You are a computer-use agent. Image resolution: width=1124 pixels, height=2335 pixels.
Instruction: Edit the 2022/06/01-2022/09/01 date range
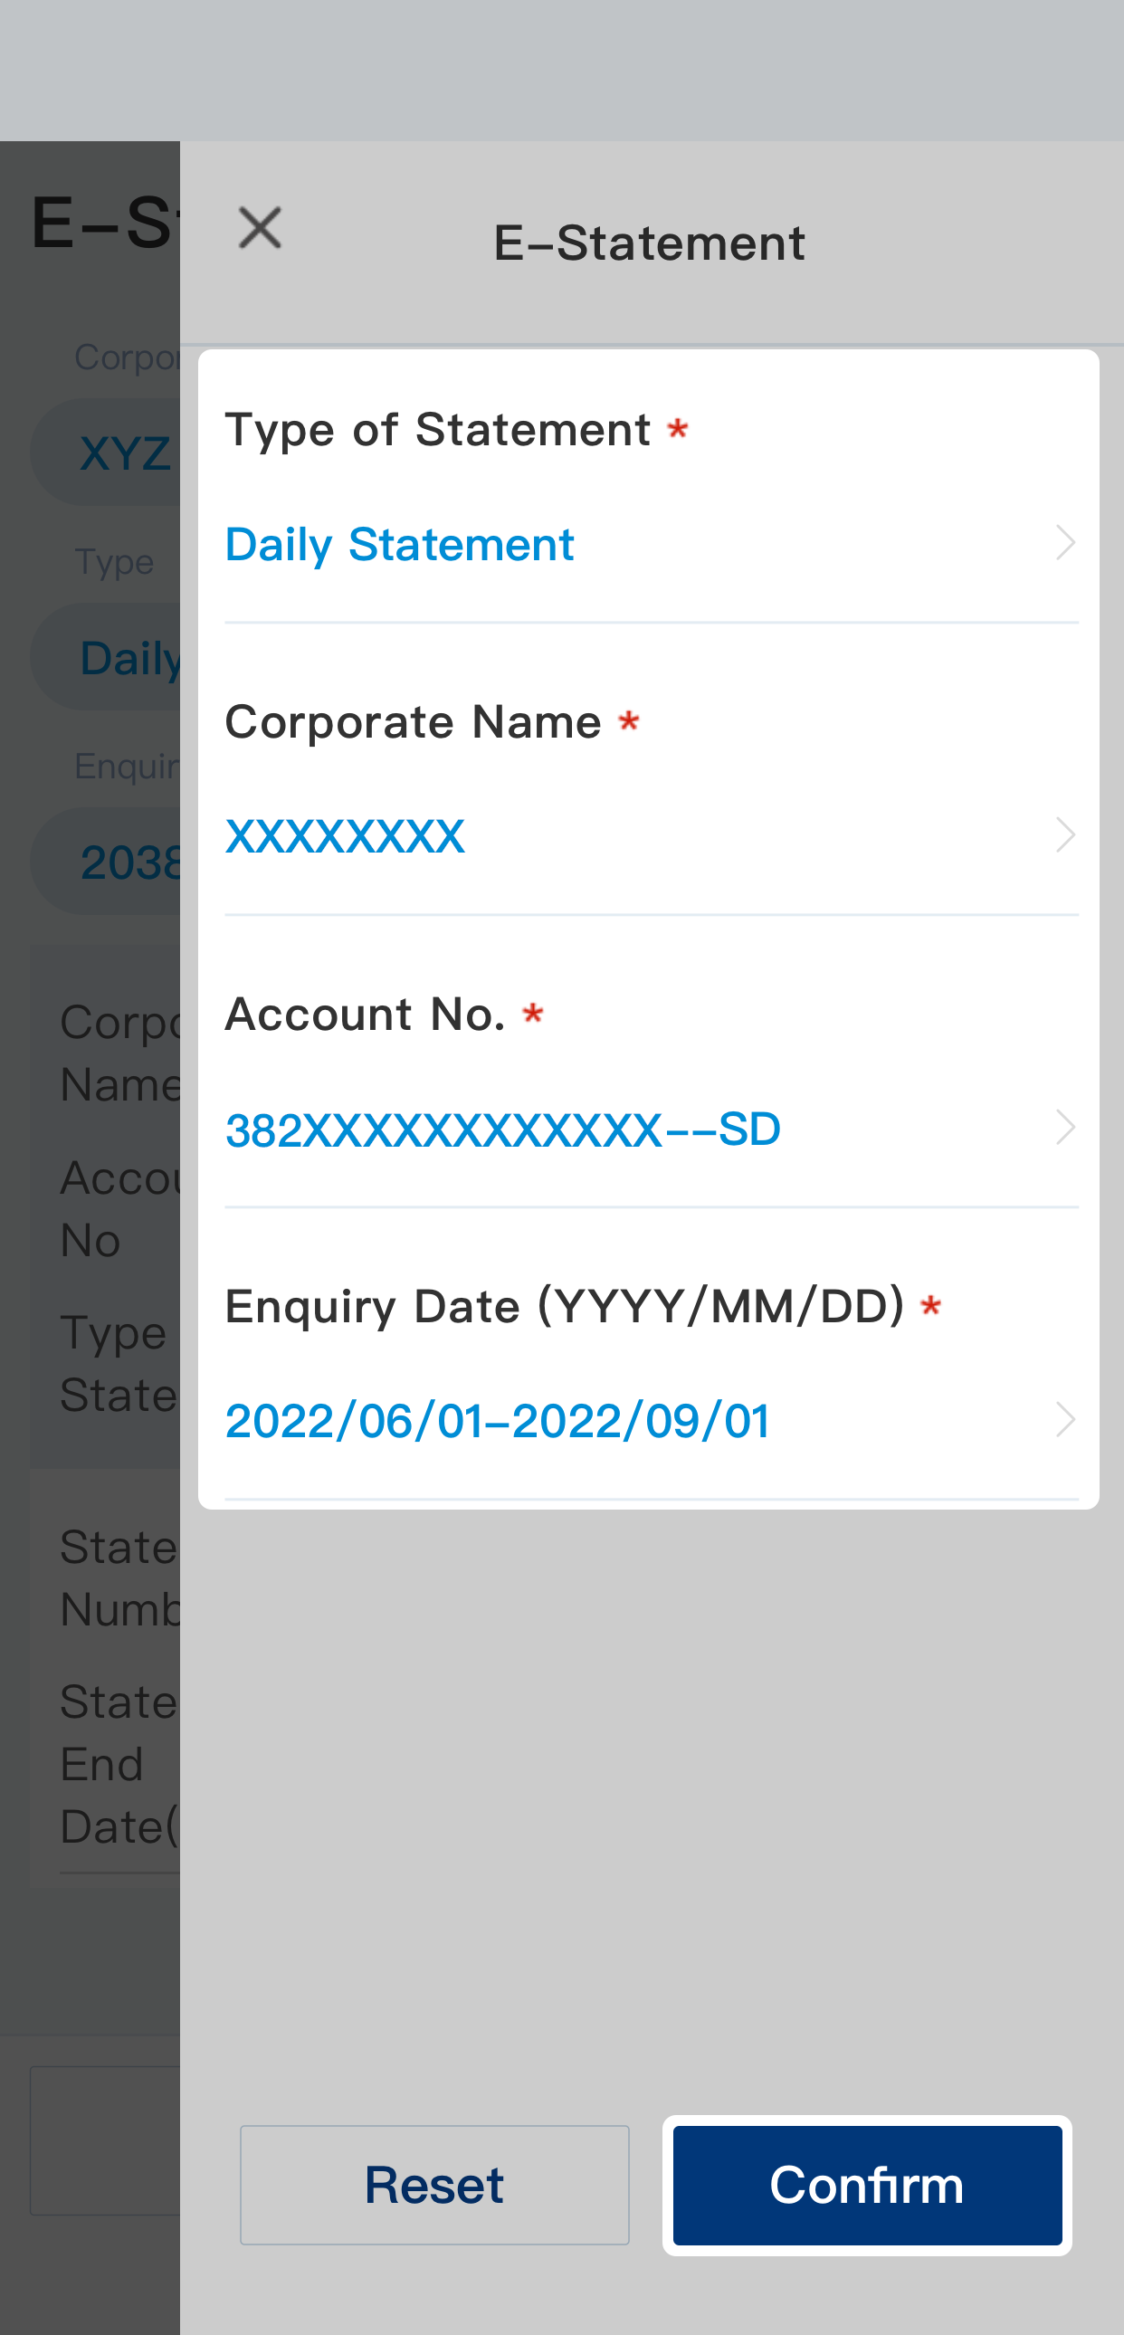point(498,1420)
